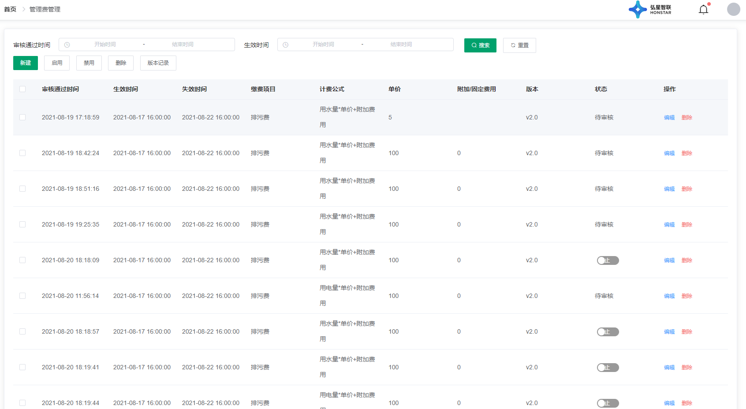Click 编辑 for row 2021-08-19 18:42:24
The width and height of the screenshot is (746, 409).
click(x=669, y=153)
